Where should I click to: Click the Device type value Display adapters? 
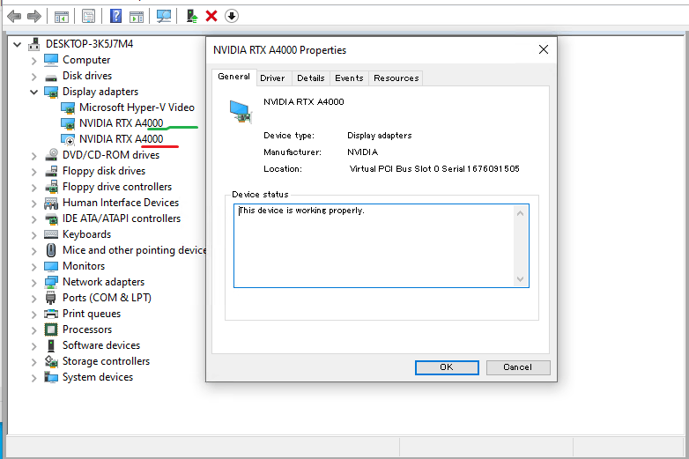coord(379,136)
